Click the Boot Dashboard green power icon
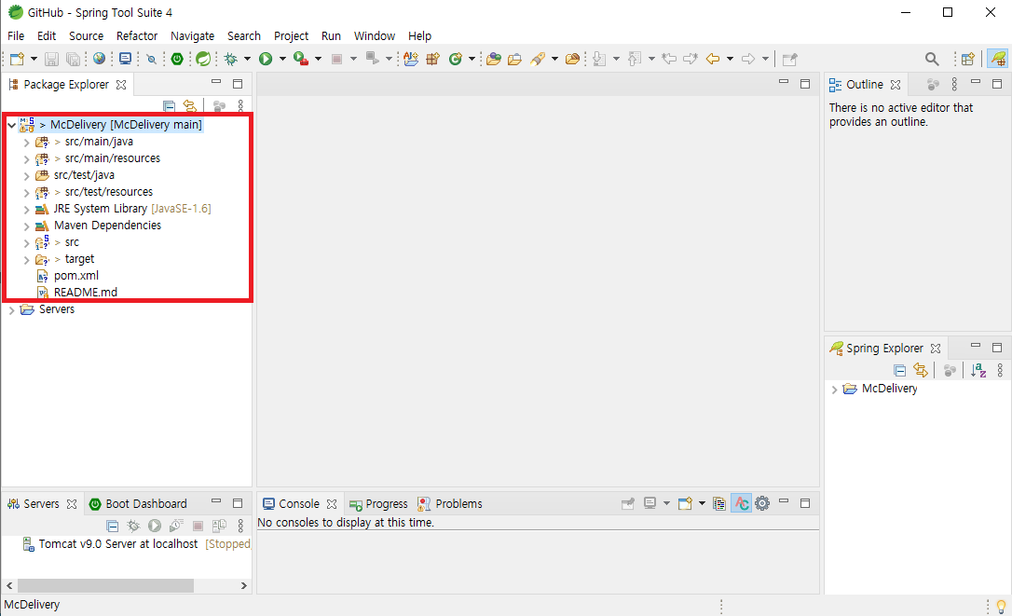This screenshot has height=616, width=1012. tap(177, 59)
